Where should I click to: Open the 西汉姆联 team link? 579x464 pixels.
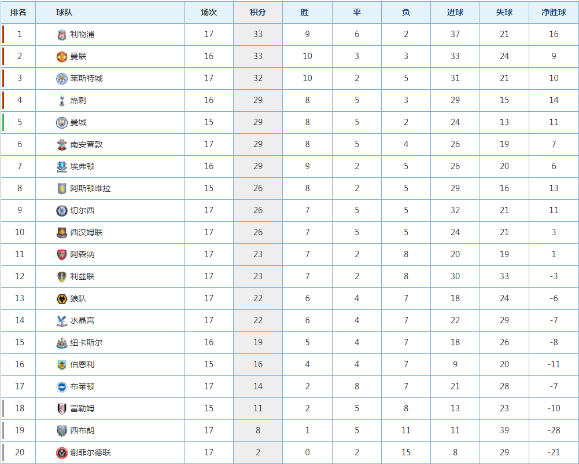[86, 232]
